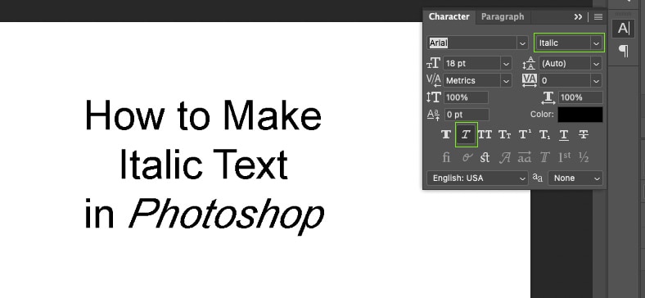Image resolution: width=645 pixels, height=298 pixels.
Task: Click the Paragraph panel dock icon
Action: tap(624, 51)
